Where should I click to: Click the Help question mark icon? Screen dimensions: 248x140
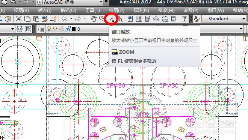[x=184, y=19]
